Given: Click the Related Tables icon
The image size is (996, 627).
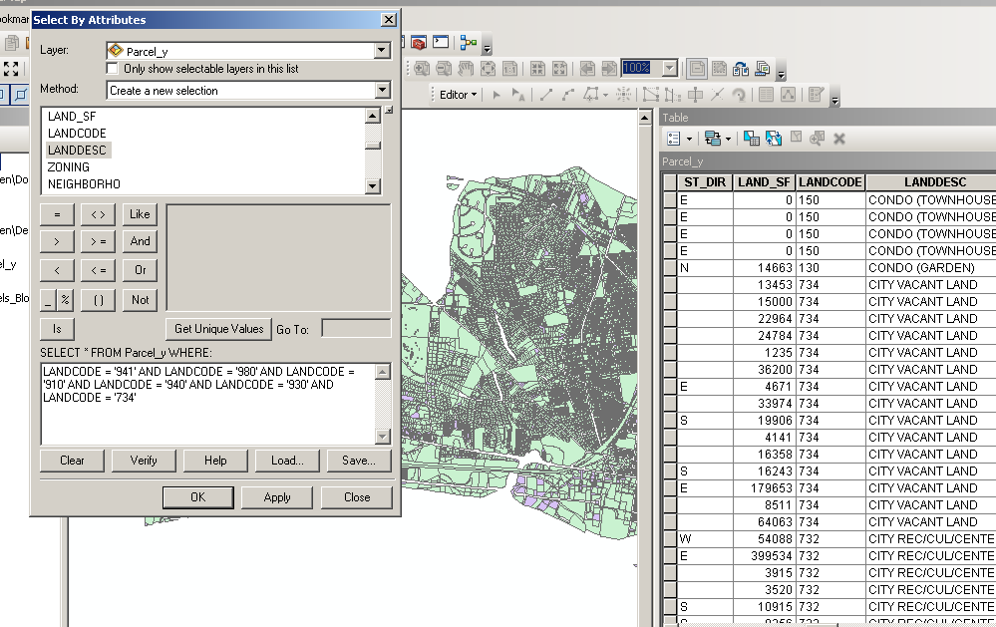Looking at the screenshot, I should click(713, 139).
